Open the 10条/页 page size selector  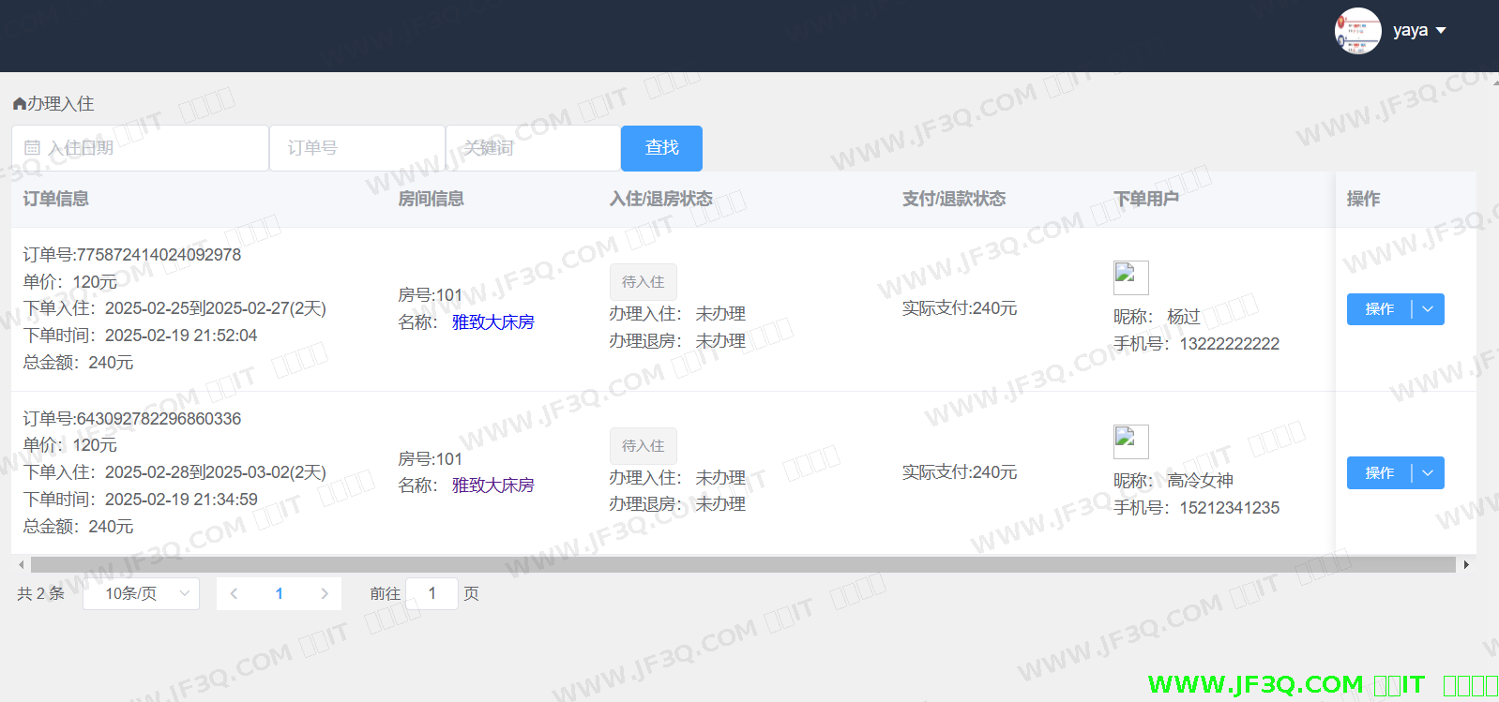(141, 593)
